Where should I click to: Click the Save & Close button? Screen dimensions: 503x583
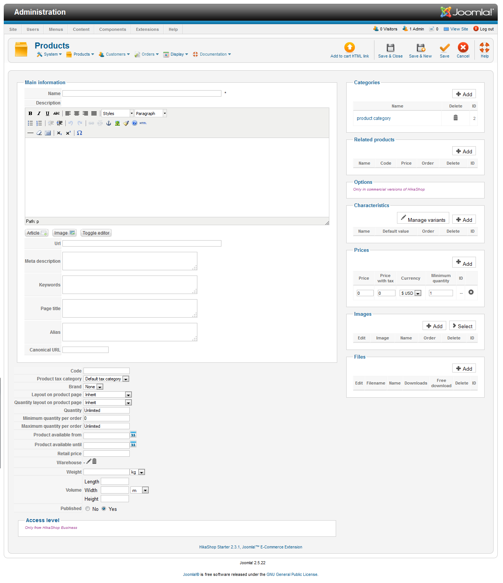click(390, 50)
